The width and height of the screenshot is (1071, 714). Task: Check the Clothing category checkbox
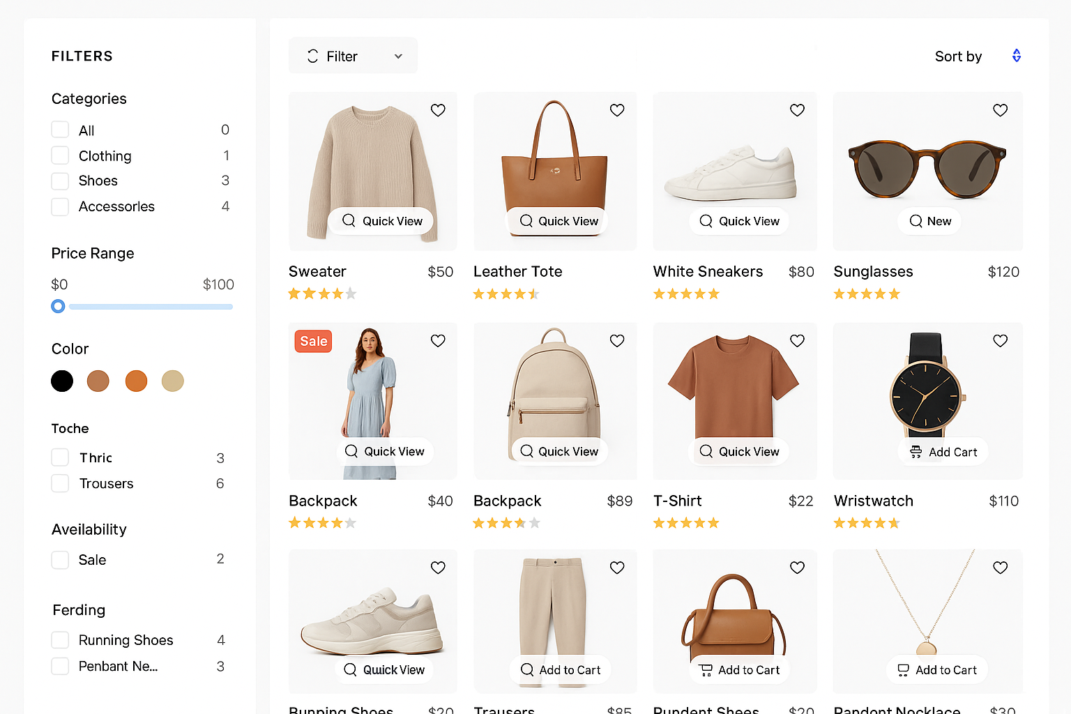[60, 155]
